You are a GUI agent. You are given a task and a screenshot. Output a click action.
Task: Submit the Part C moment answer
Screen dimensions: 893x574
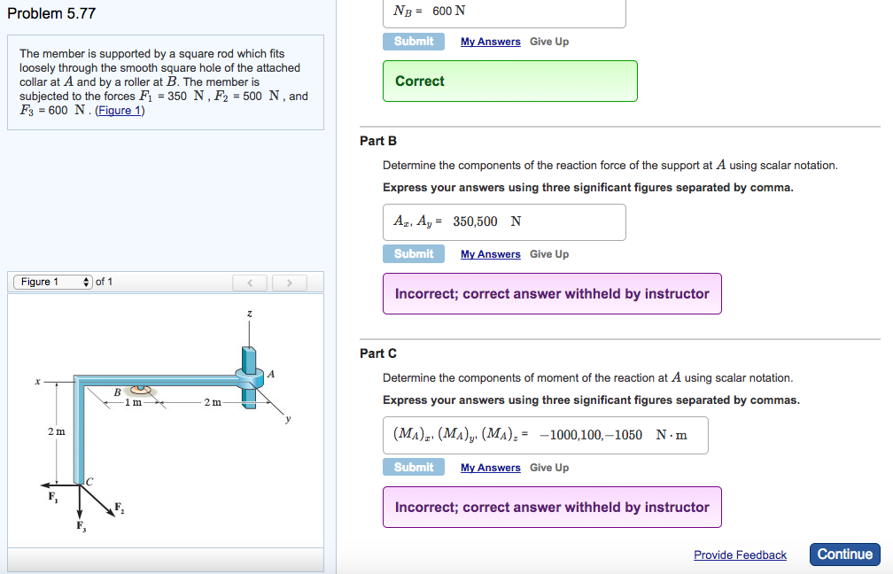pos(413,467)
